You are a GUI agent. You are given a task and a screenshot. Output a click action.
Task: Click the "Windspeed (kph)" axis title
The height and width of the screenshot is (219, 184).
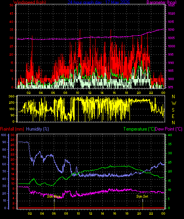tap(30, 2)
